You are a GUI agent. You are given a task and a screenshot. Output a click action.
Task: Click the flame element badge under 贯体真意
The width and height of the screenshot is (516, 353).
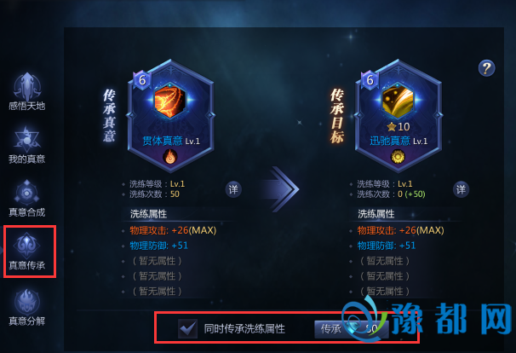click(169, 157)
